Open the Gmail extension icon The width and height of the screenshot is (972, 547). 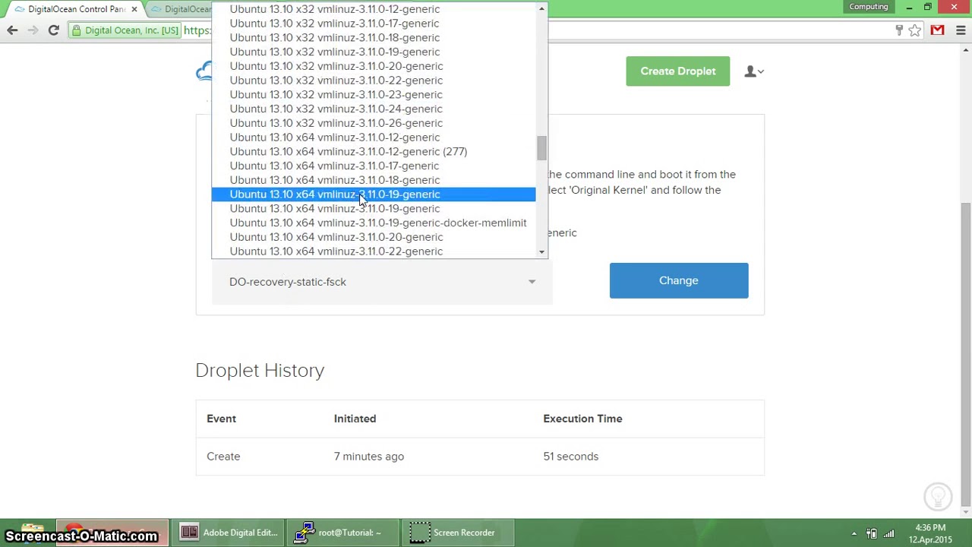pyautogui.click(x=937, y=30)
